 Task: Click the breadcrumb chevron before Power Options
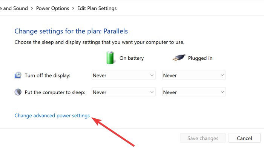32,8
